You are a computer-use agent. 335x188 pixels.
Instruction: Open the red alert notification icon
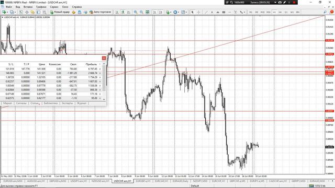[332, 12]
